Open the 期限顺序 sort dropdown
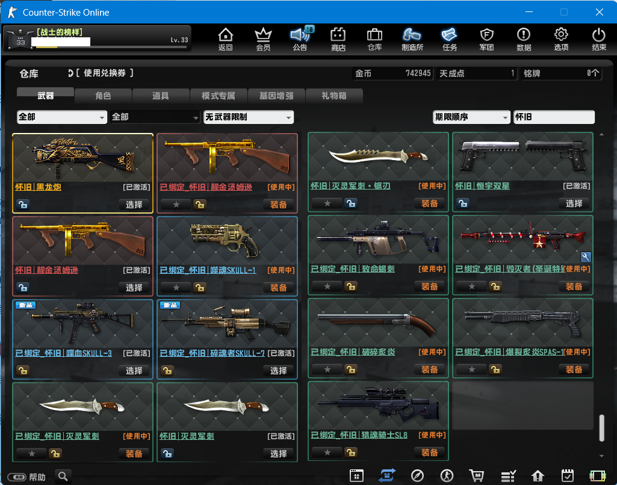This screenshot has width=617, height=485. point(471,117)
